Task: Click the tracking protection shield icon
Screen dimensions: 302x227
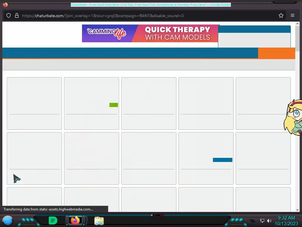Action: (x=9, y=16)
